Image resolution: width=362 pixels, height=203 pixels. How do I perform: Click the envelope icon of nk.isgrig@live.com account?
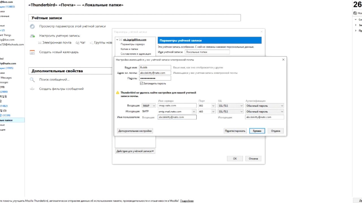[121, 40]
